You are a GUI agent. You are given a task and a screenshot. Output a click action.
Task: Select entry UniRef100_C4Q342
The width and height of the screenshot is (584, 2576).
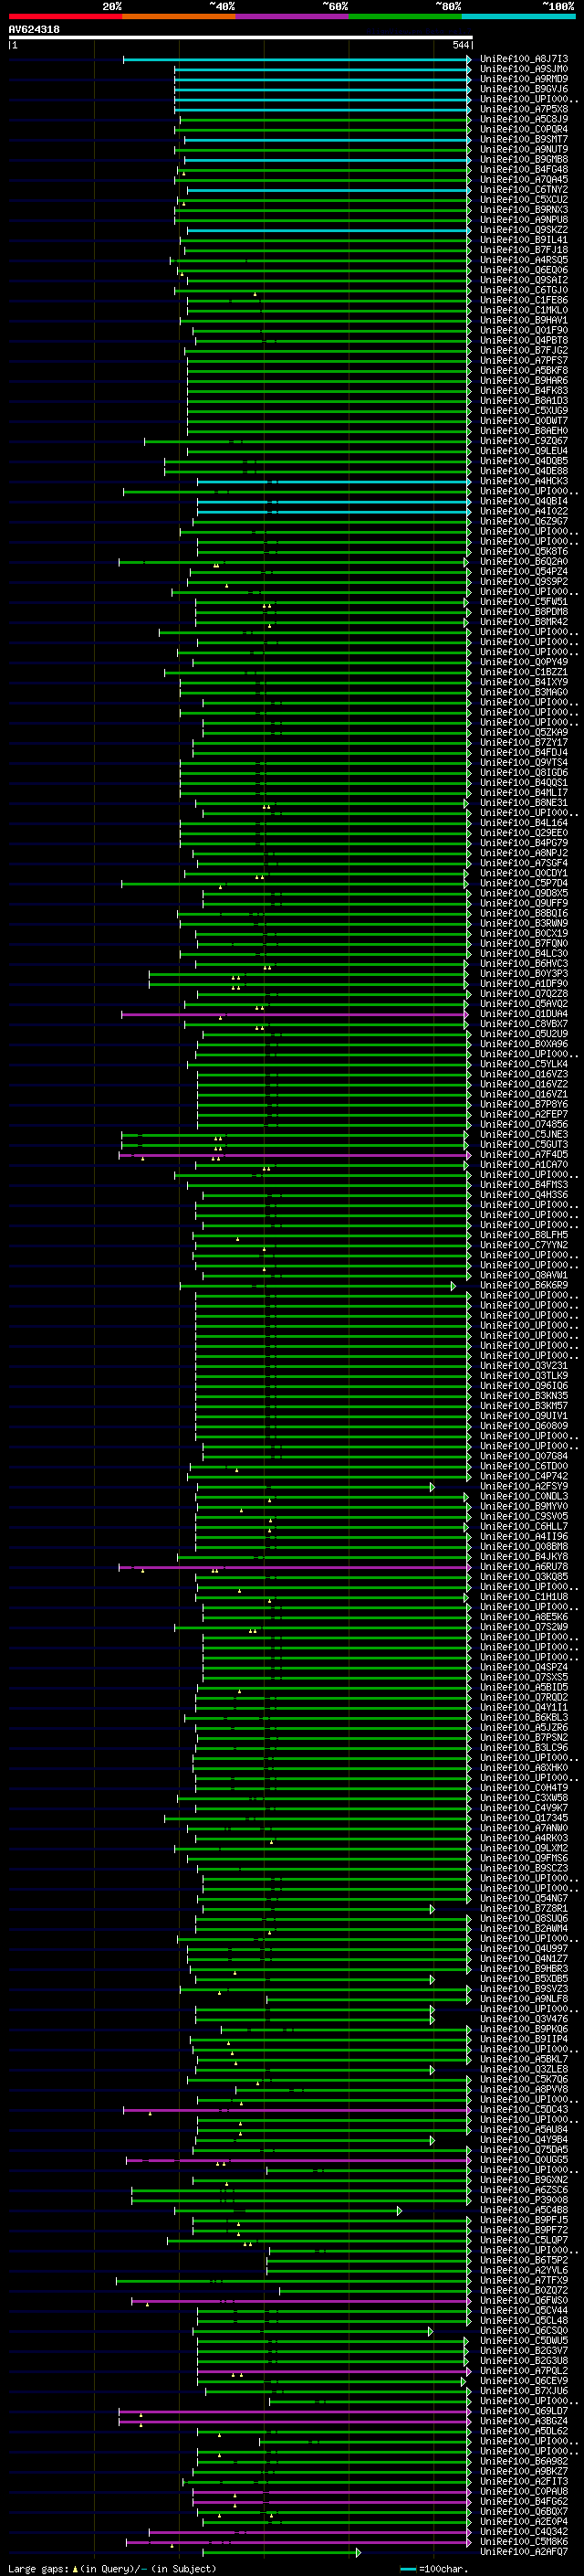[524, 2532]
